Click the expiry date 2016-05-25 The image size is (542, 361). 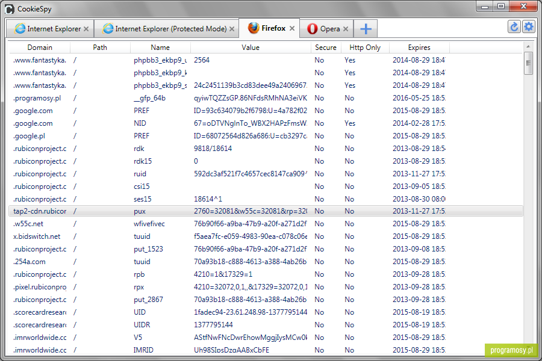[419, 98]
